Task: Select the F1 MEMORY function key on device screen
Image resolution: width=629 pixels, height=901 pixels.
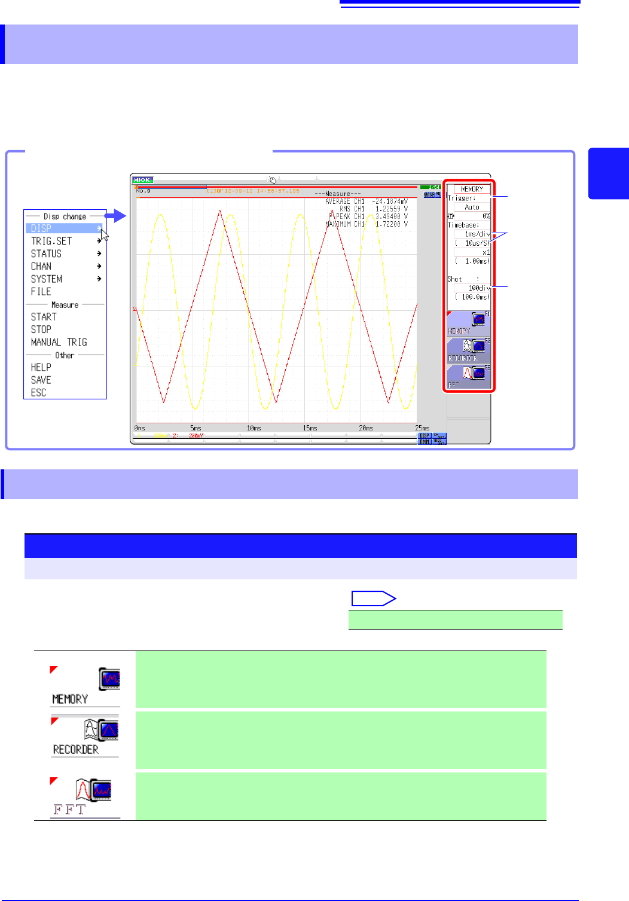Action: click(469, 323)
